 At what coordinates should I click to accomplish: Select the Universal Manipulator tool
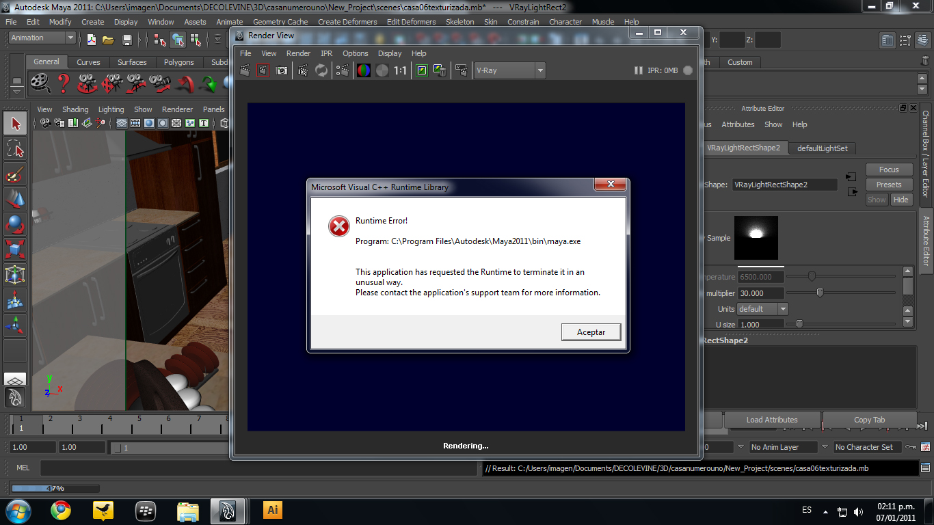click(15, 275)
